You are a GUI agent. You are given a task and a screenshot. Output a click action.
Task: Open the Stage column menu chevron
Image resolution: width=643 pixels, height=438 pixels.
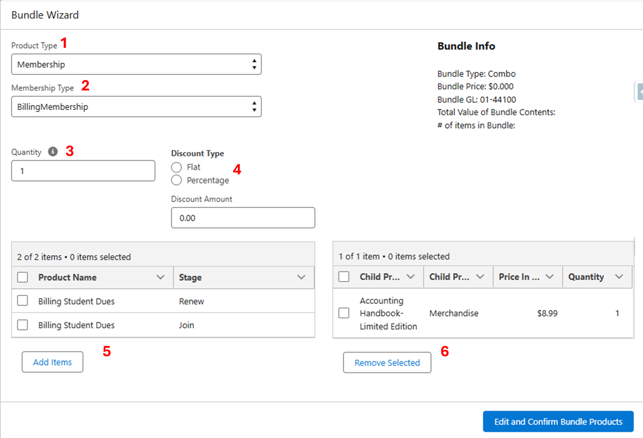tap(301, 277)
